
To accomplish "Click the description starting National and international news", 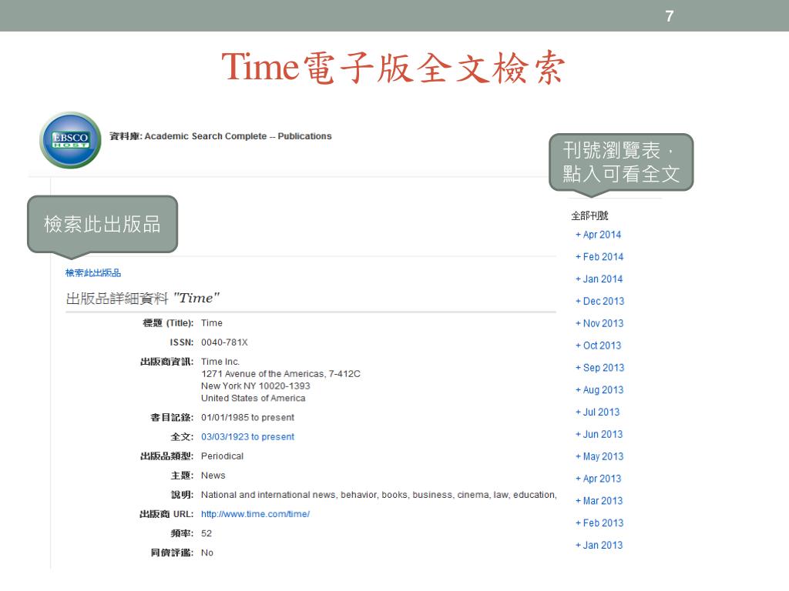I will point(379,495).
